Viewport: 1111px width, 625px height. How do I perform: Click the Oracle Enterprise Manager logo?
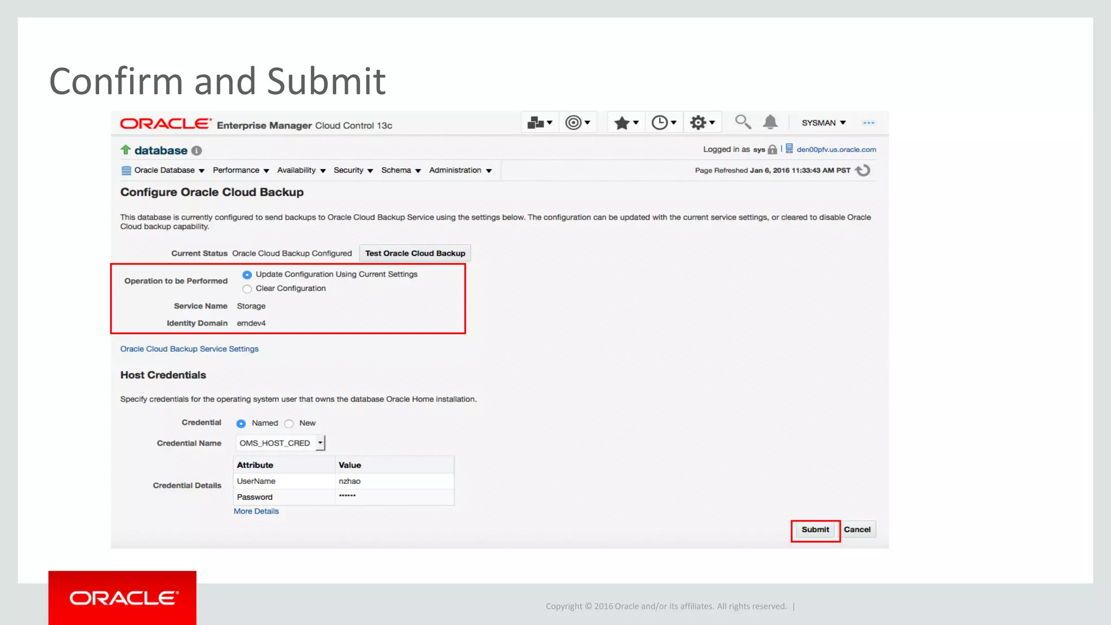[256, 124]
